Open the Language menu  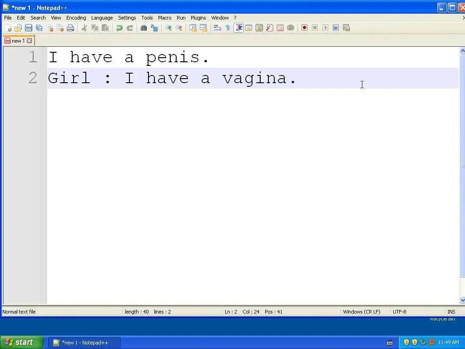[102, 18]
